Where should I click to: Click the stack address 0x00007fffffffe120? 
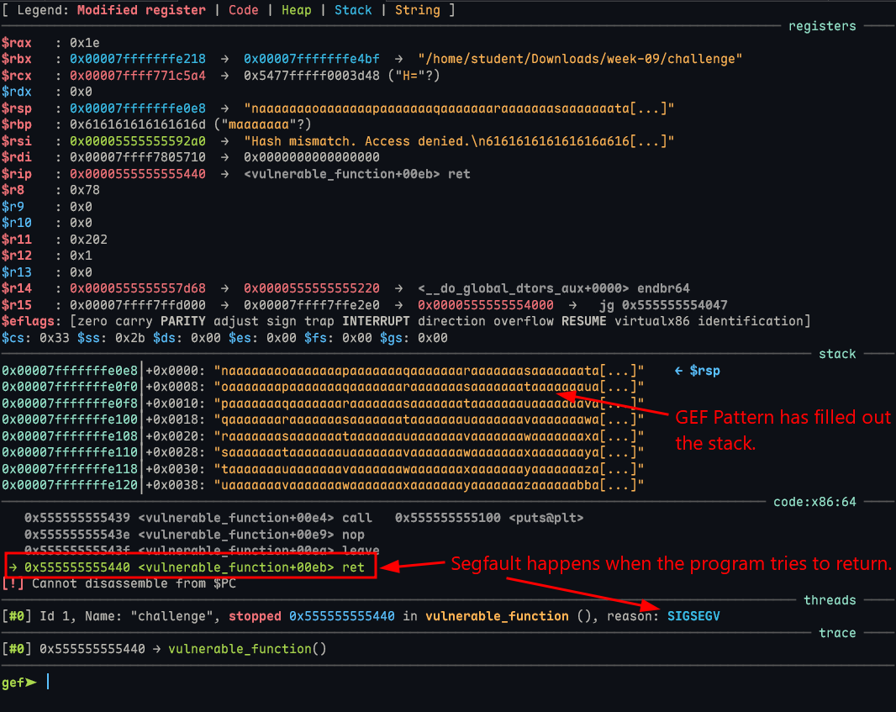coord(71,485)
